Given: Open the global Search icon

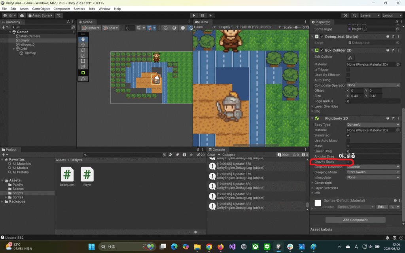Looking at the screenshot, I should [x=354, y=15].
